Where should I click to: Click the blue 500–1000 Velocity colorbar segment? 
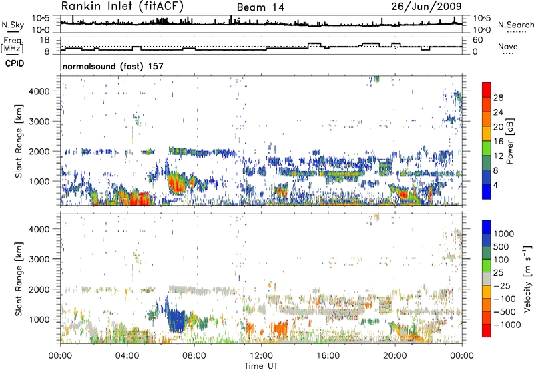point(487,240)
